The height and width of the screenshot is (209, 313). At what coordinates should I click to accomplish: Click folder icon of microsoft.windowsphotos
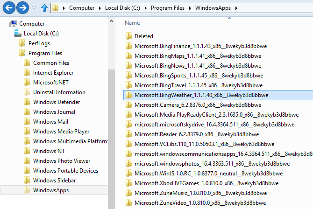pos(128,163)
